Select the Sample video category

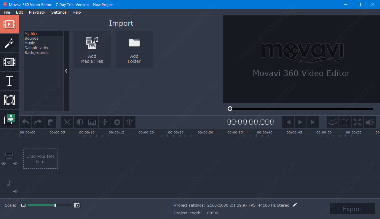[44, 48]
